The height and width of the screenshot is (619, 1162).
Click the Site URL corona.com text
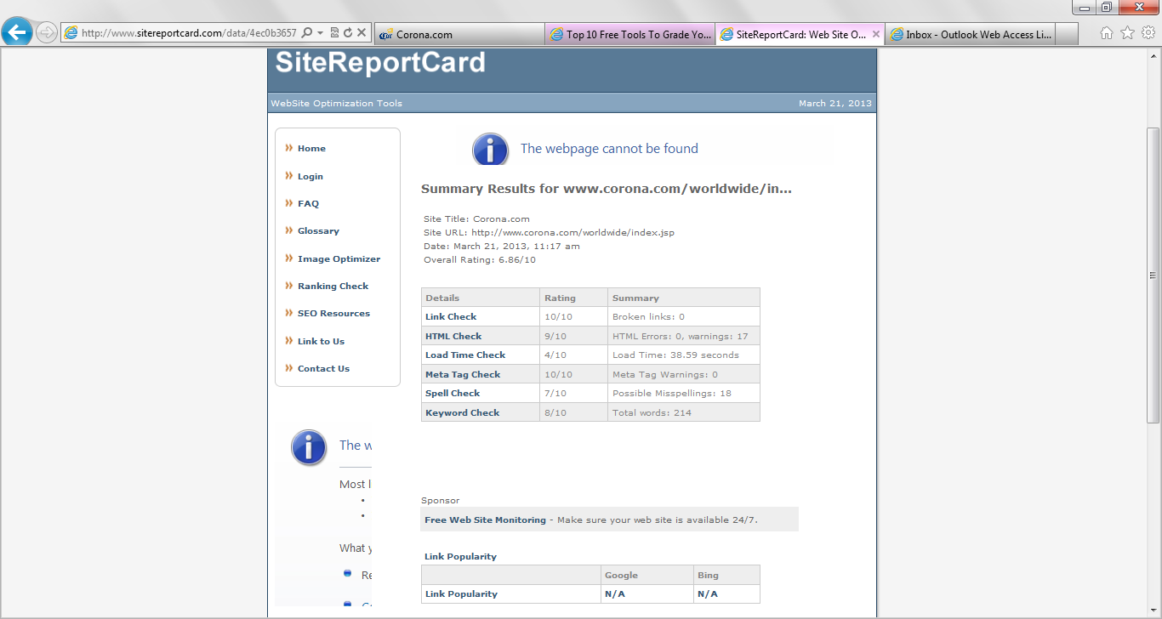[x=549, y=232]
